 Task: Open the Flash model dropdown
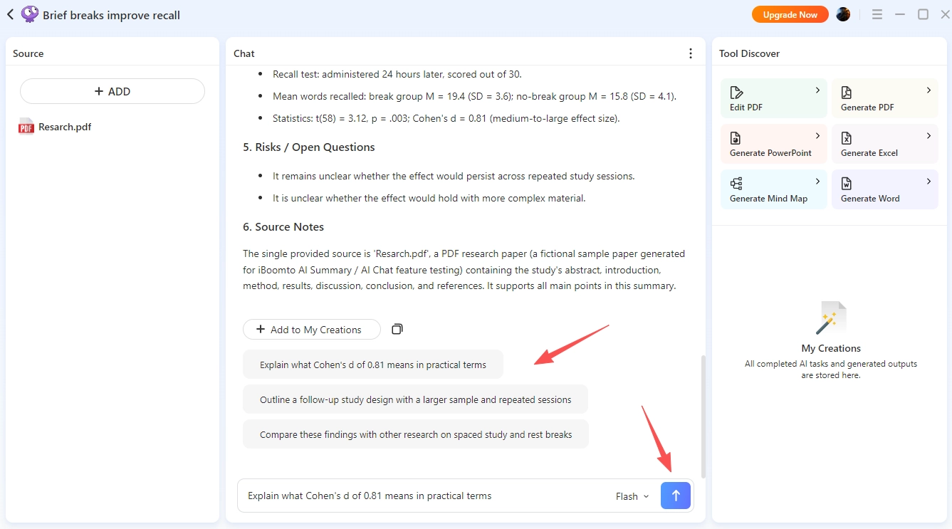[x=632, y=496]
